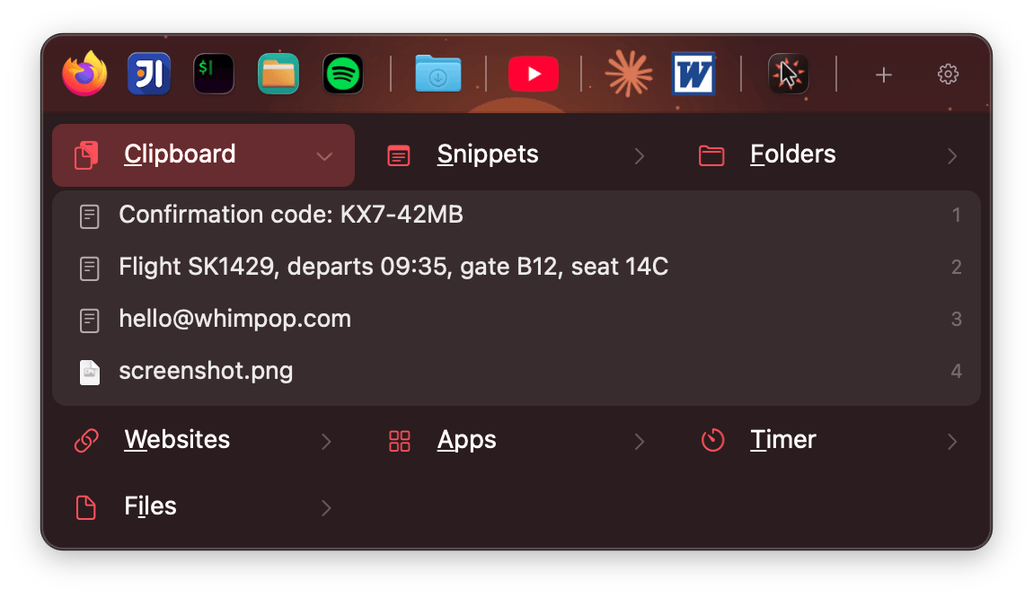1033x598 pixels.
Task: Click the cursor-burst app icon
Action: point(789,74)
